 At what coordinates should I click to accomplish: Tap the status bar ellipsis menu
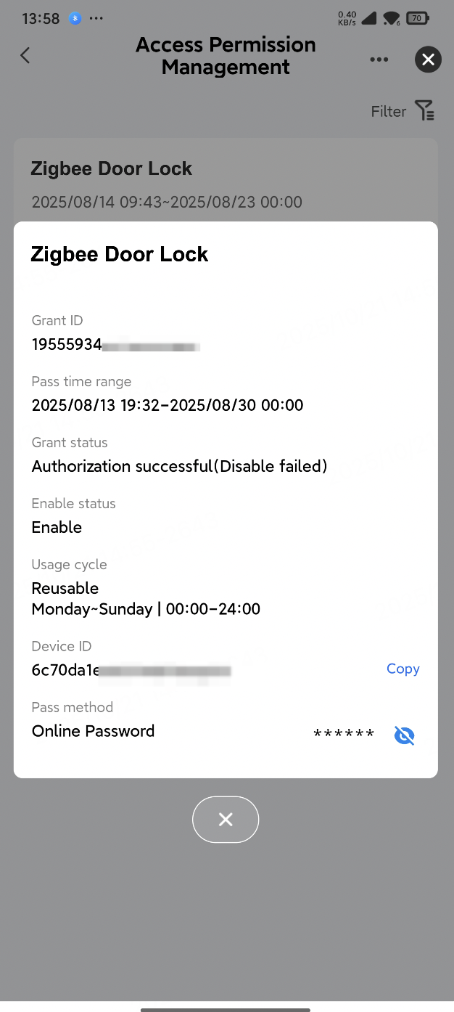[96, 18]
